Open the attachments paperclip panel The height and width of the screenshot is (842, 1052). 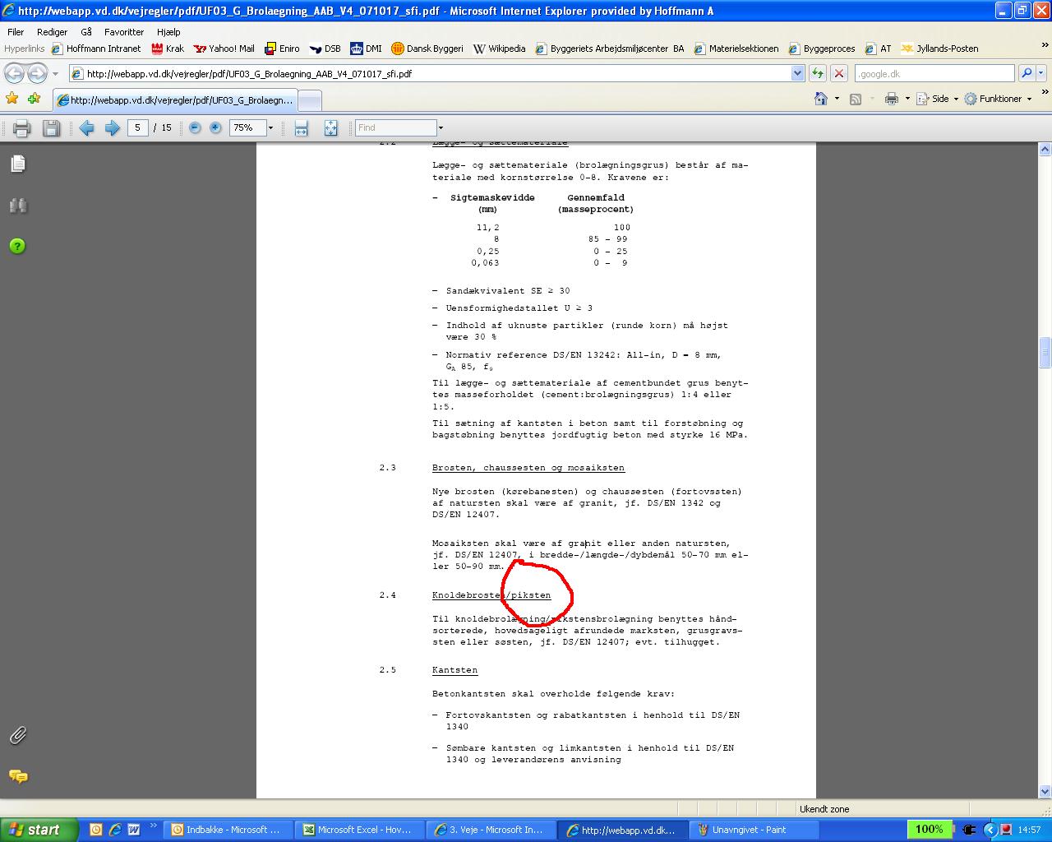[x=18, y=735]
